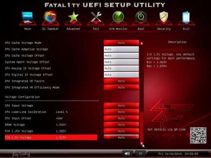Open CPU Cache Voltage Mode dropdown
Screen dimensions: 211x158
coord(121,43)
